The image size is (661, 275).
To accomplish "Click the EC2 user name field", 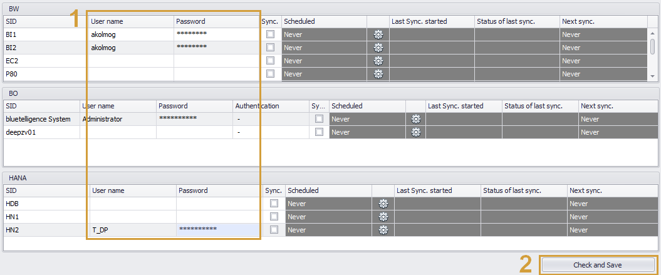I will [x=131, y=61].
